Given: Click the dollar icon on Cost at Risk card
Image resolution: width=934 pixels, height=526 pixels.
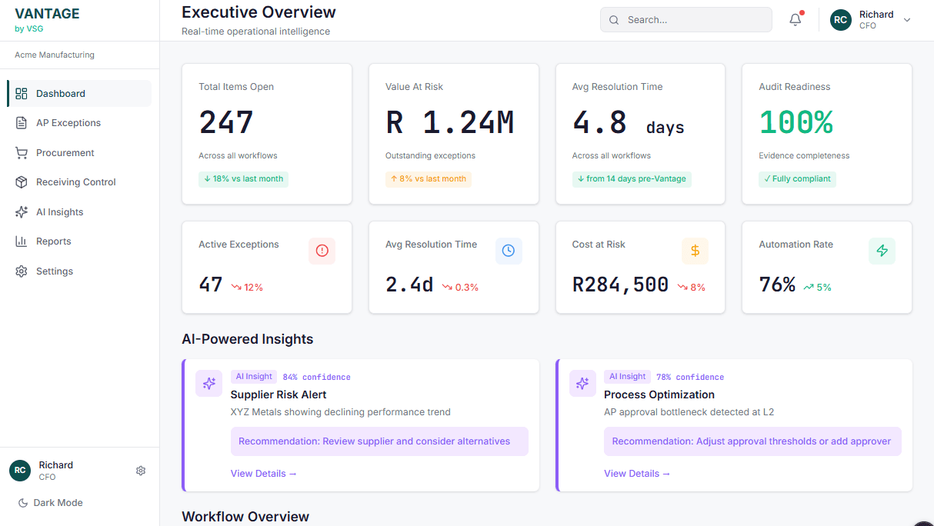Looking at the screenshot, I should pos(695,251).
